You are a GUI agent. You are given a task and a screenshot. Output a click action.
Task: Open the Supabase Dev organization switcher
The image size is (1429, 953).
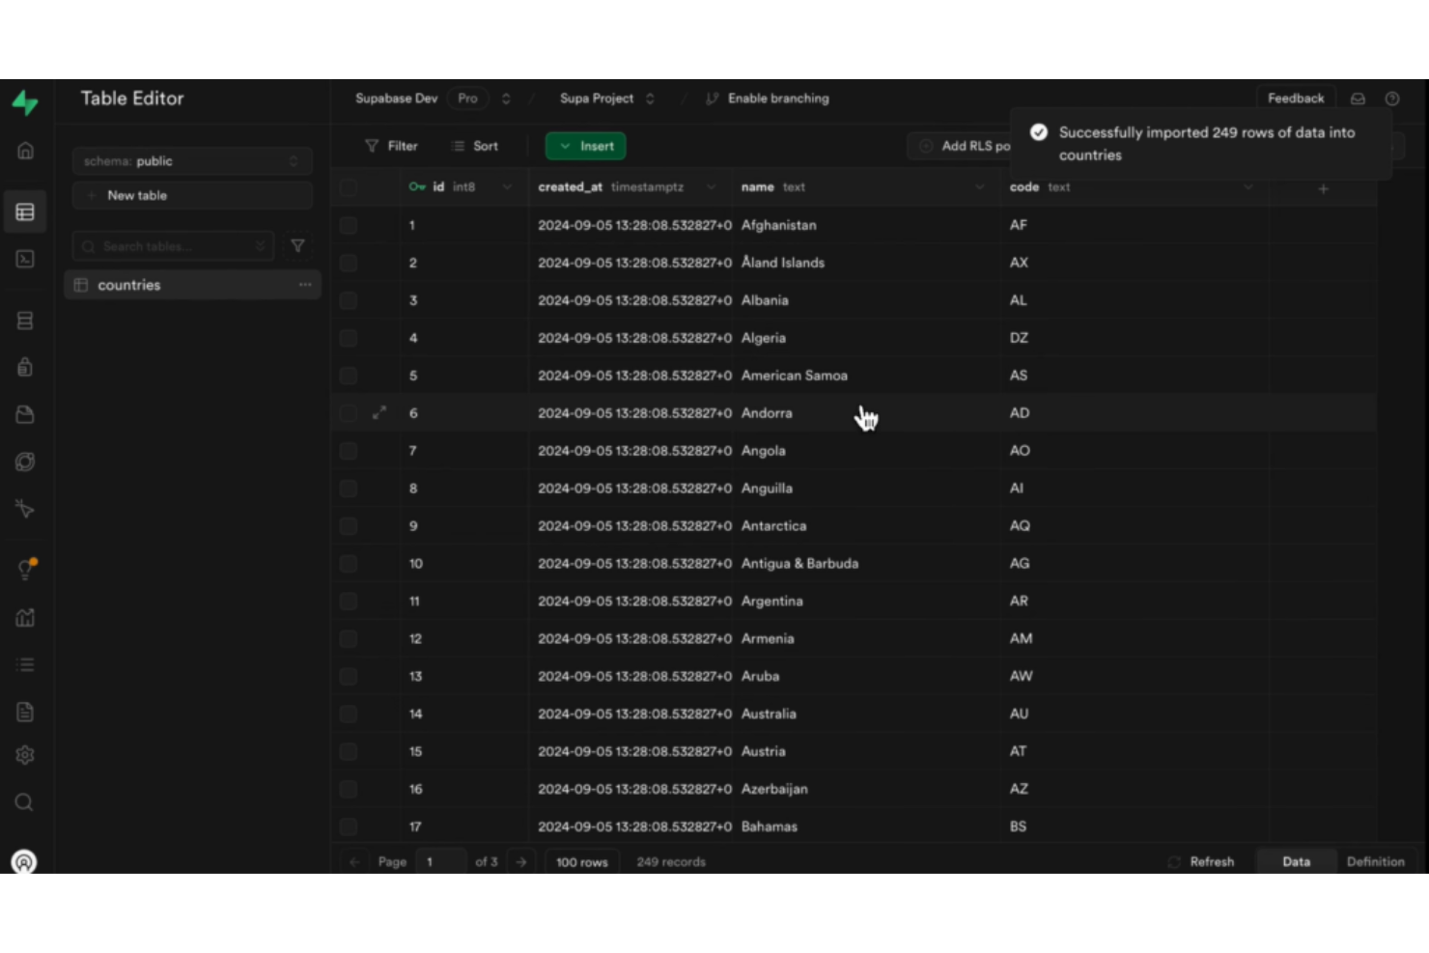(x=505, y=98)
